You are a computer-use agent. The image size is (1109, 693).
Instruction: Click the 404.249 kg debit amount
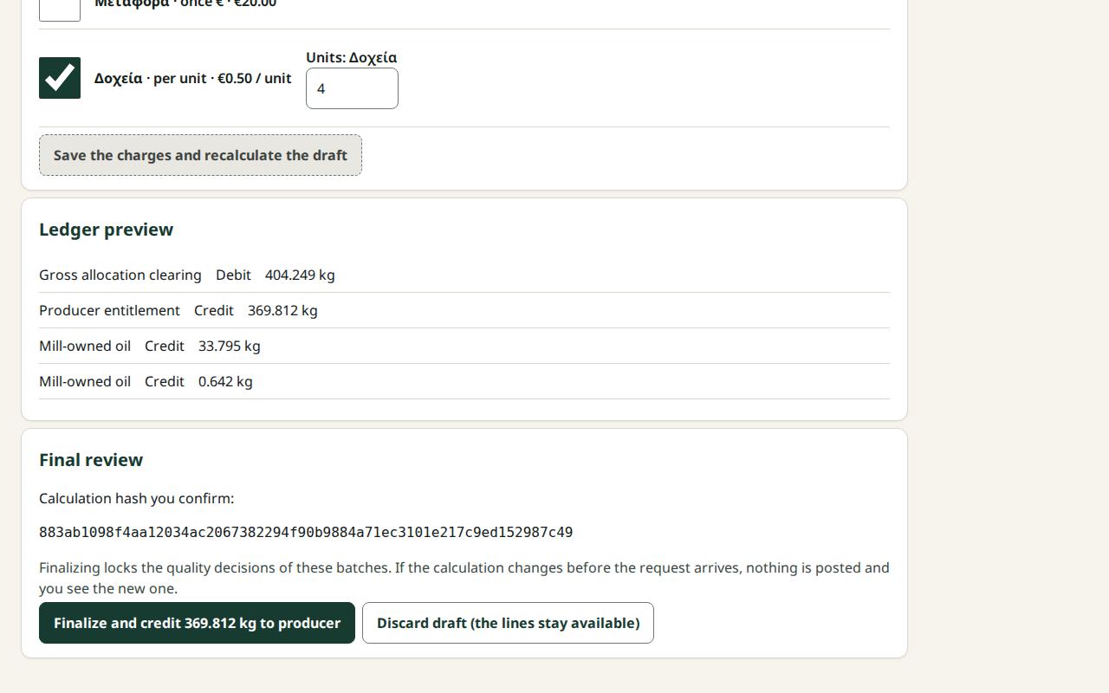[300, 275]
